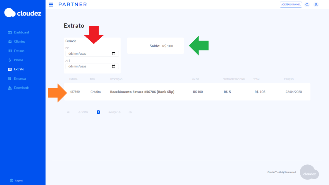Screen dimensions: 329x185
Task: Select page 1 in pagination
Action: (x=98, y=112)
